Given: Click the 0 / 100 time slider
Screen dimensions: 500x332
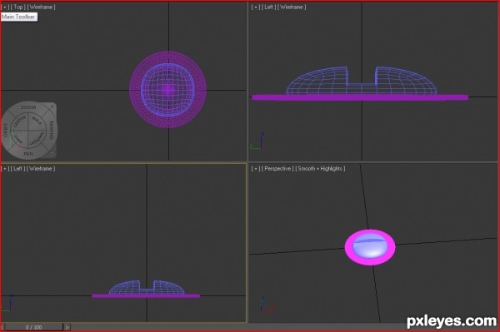Looking at the screenshot, I should pos(34,327).
